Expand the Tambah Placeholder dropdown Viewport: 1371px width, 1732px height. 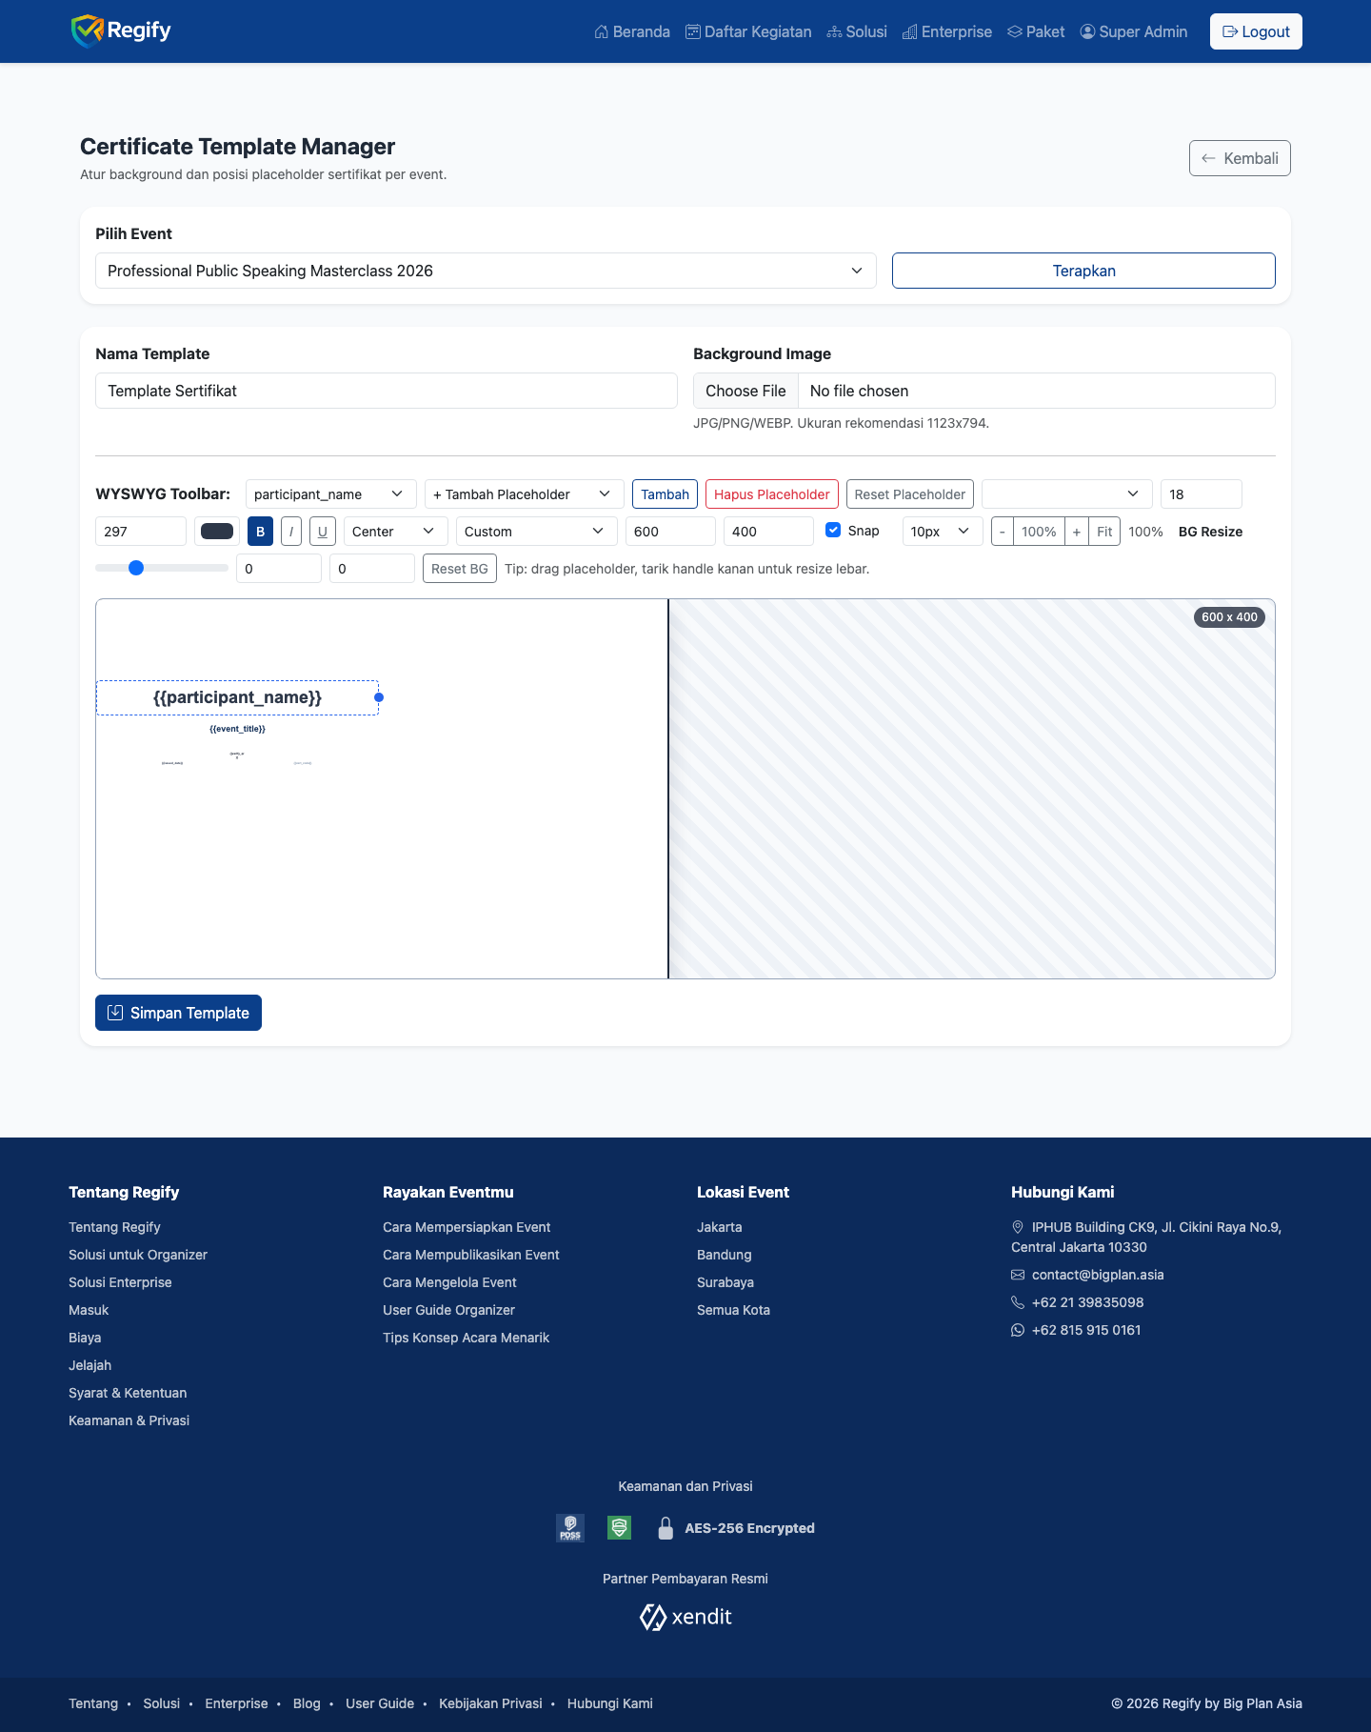[x=524, y=494]
